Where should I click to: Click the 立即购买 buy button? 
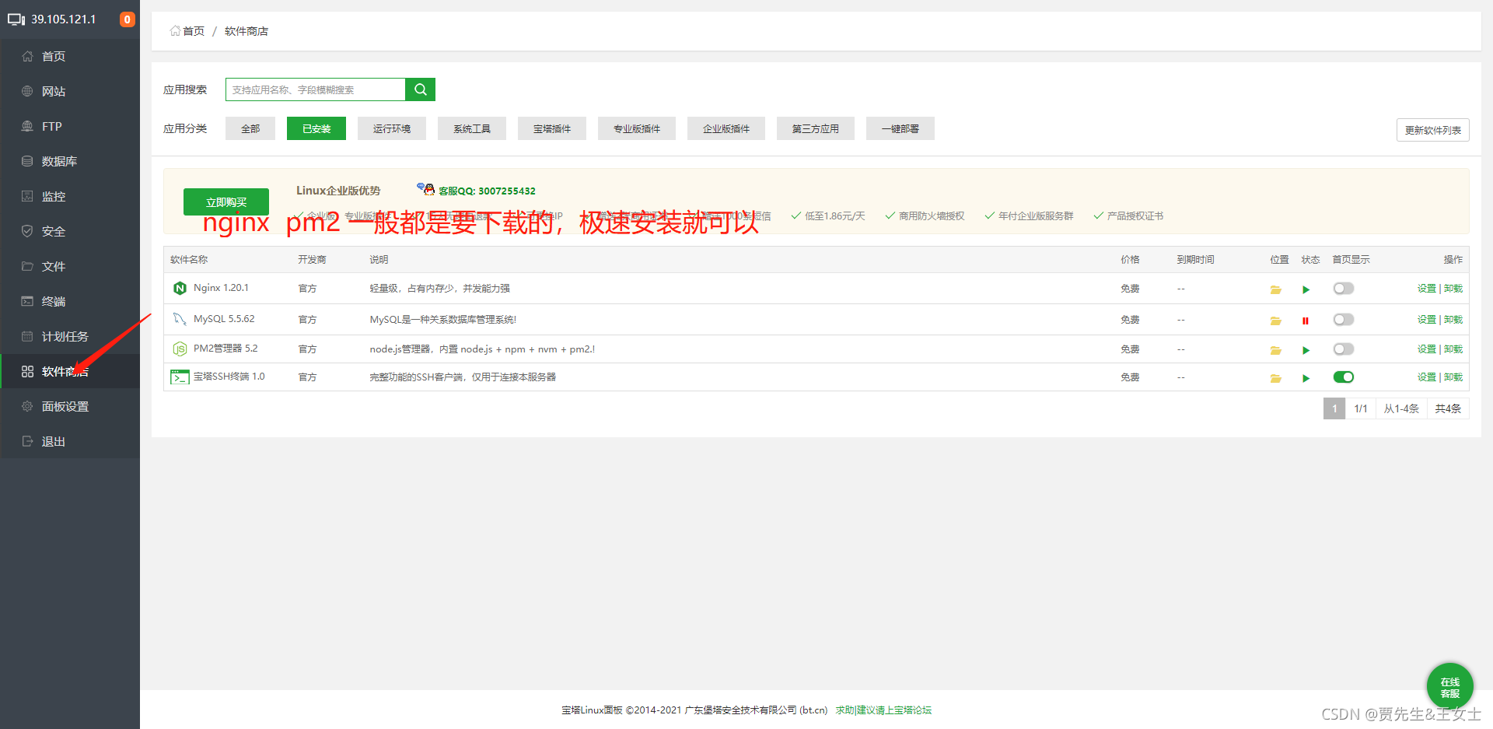(226, 202)
